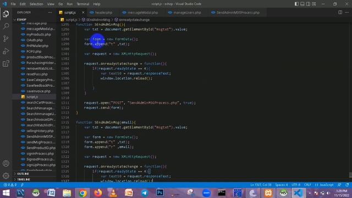352x198 pixels.
Task: Open XAMPP from the taskbar
Action: point(268,193)
